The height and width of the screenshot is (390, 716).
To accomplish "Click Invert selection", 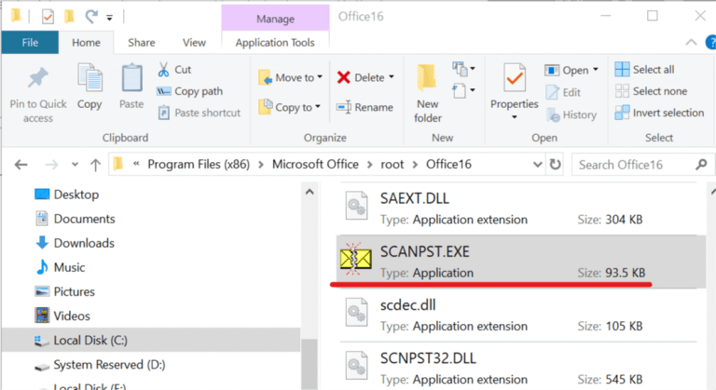I will 659,113.
